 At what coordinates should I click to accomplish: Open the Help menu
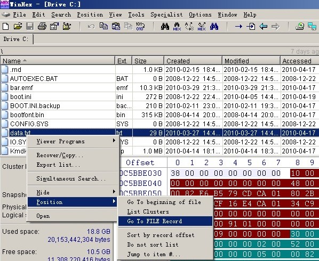click(x=250, y=14)
